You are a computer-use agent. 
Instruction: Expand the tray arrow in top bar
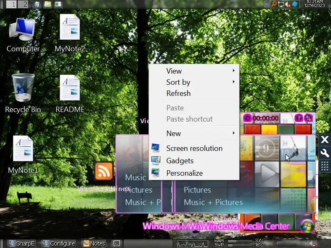pyautogui.click(x=266, y=4)
